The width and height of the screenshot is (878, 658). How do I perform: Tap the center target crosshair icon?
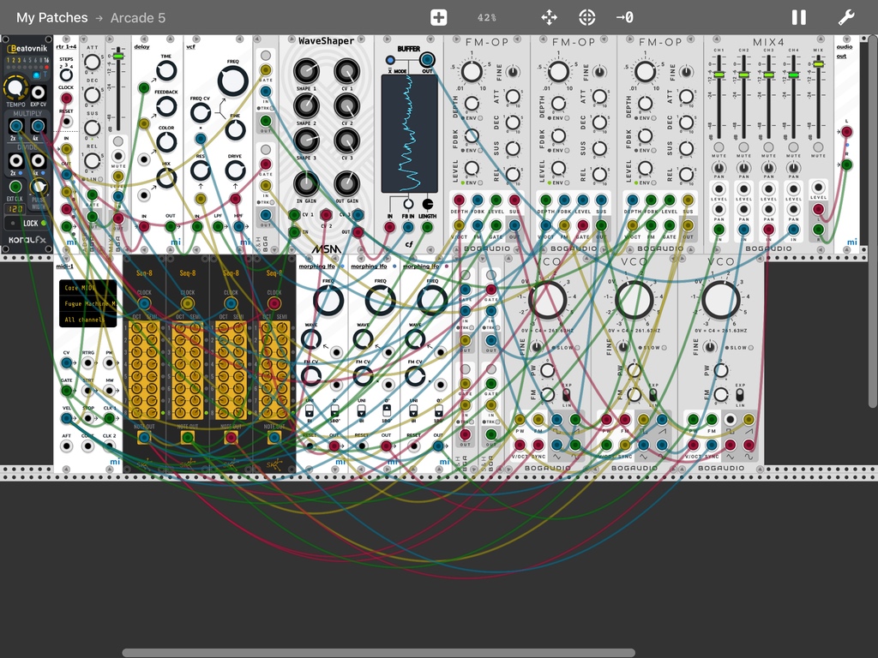(x=586, y=17)
